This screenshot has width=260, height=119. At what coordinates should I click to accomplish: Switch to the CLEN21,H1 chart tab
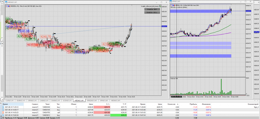tap(9, 100)
